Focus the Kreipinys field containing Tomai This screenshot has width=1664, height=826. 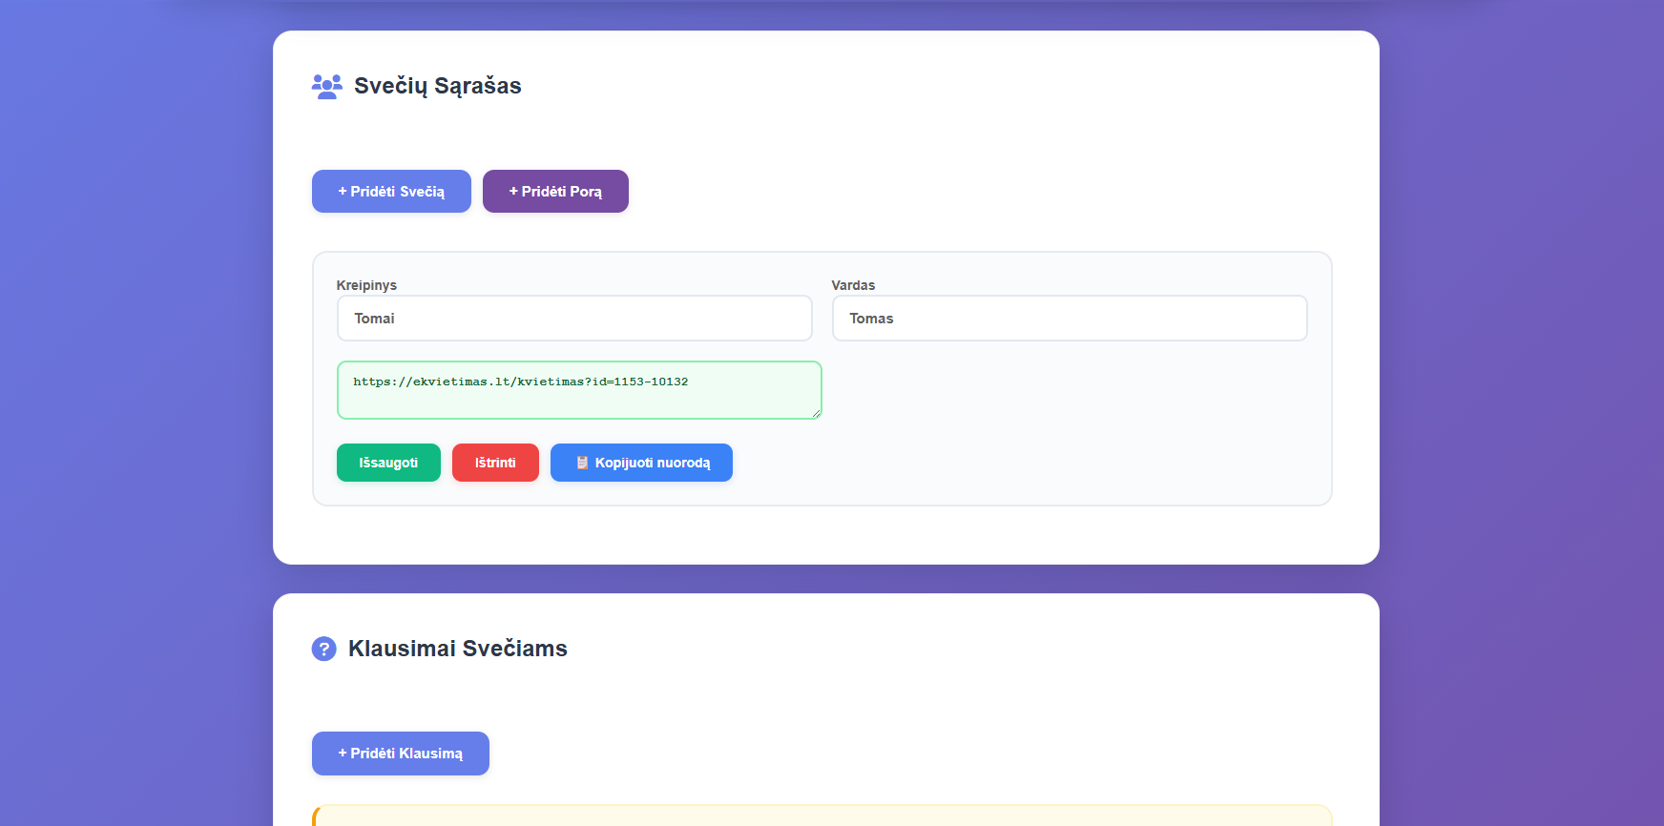pyautogui.click(x=573, y=319)
